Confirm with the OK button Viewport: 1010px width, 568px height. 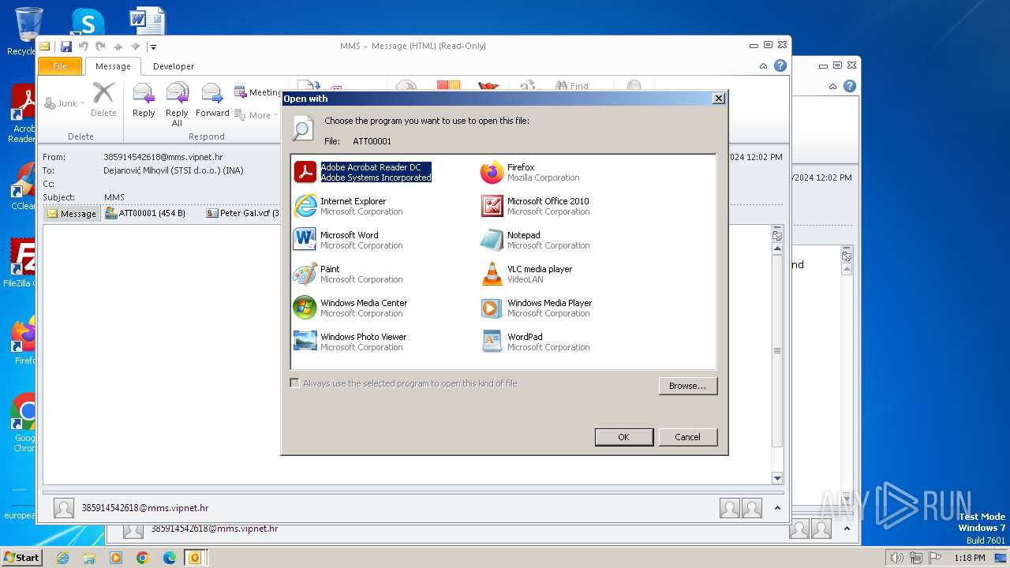pos(623,437)
